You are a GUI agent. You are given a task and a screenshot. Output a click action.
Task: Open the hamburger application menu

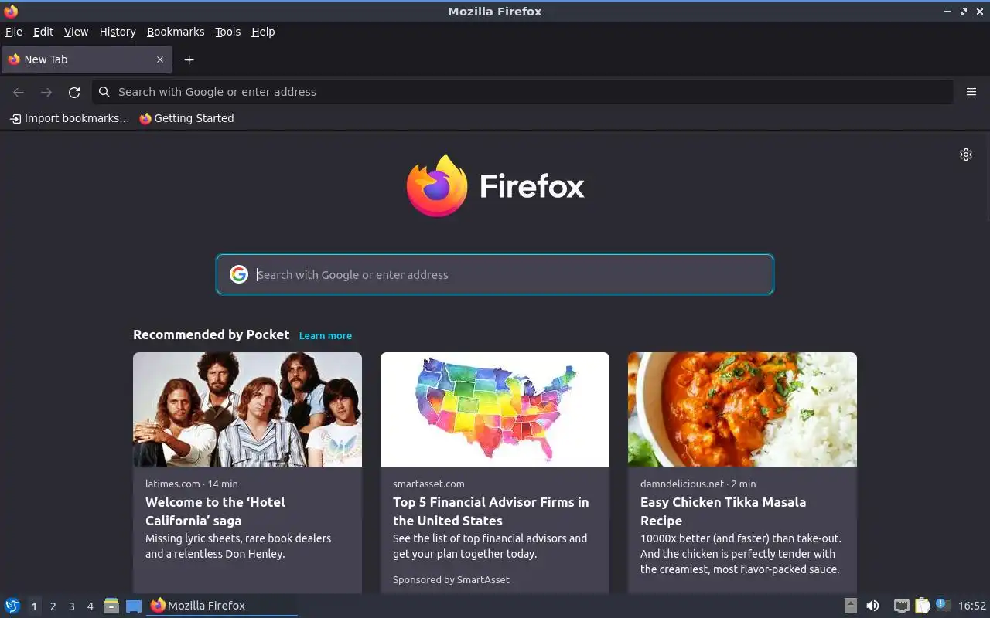tap(971, 92)
